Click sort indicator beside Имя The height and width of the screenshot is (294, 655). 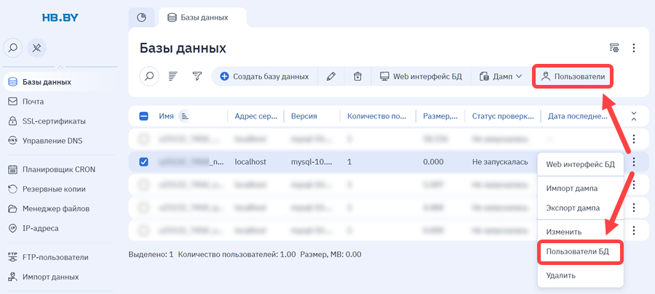pyautogui.click(x=184, y=116)
